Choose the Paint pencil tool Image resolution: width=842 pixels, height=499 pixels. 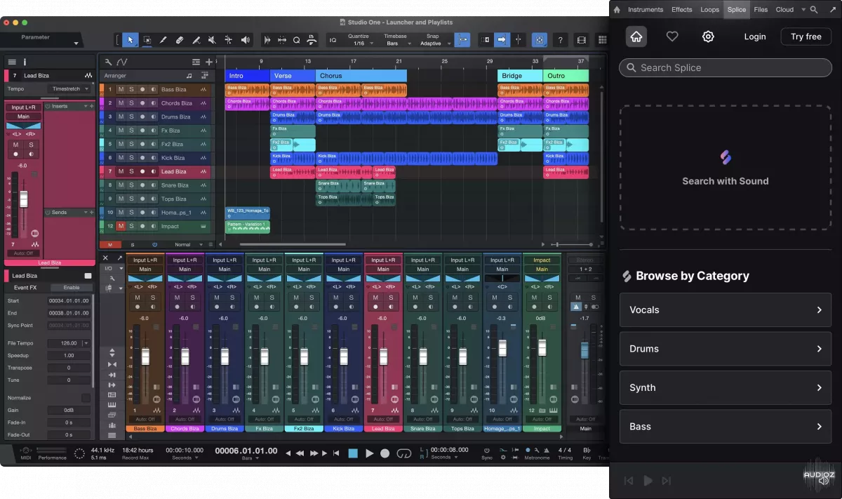[163, 40]
